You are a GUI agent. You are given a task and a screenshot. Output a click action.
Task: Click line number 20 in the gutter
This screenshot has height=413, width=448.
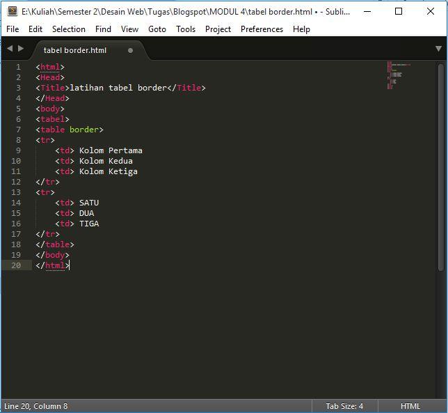[16, 265]
